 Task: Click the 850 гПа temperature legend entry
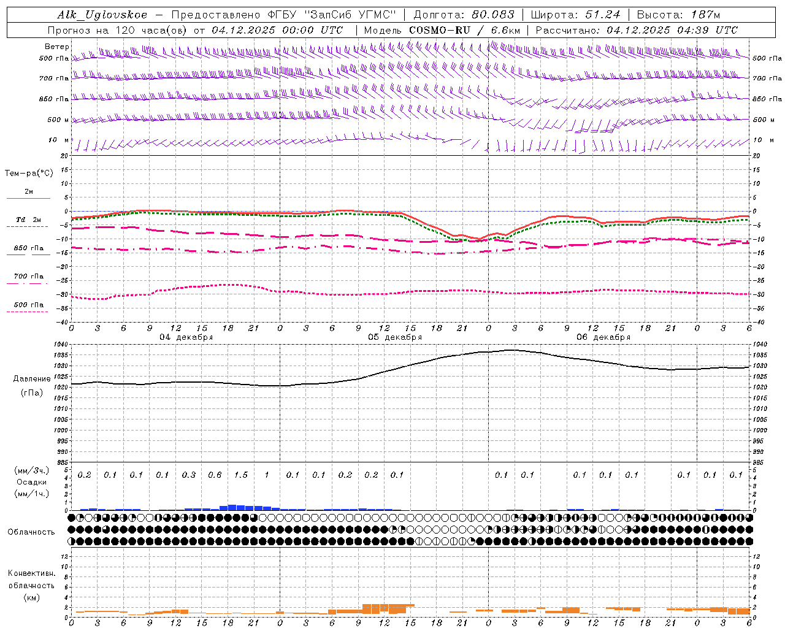click(29, 248)
